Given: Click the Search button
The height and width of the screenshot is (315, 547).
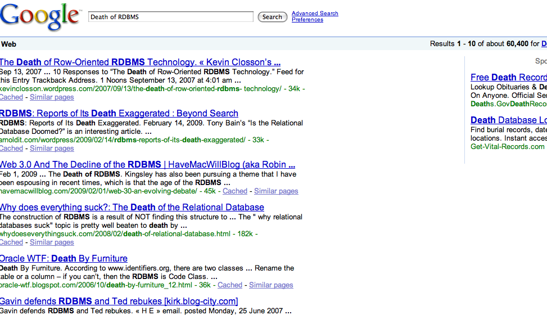Looking at the screenshot, I should pos(272,17).
